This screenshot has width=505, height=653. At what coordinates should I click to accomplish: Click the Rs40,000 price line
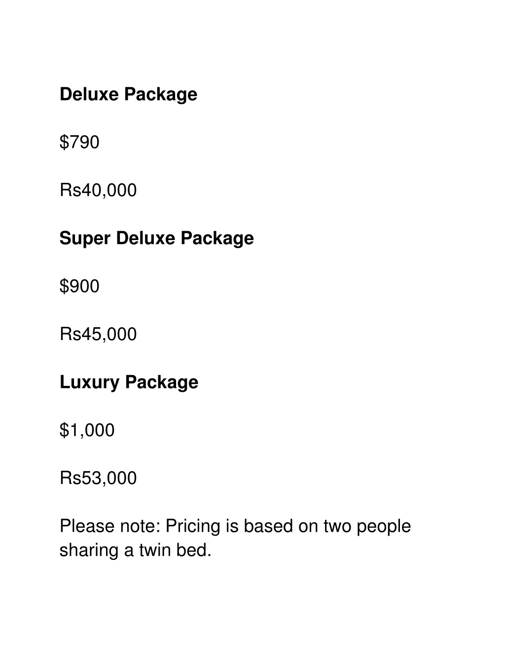click(98, 190)
